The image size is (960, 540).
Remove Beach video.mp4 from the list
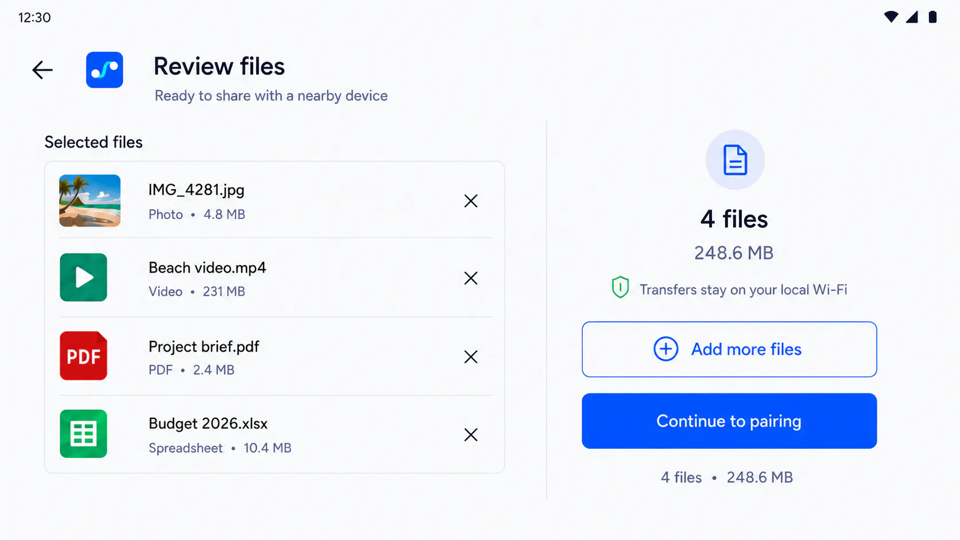pyautogui.click(x=471, y=278)
